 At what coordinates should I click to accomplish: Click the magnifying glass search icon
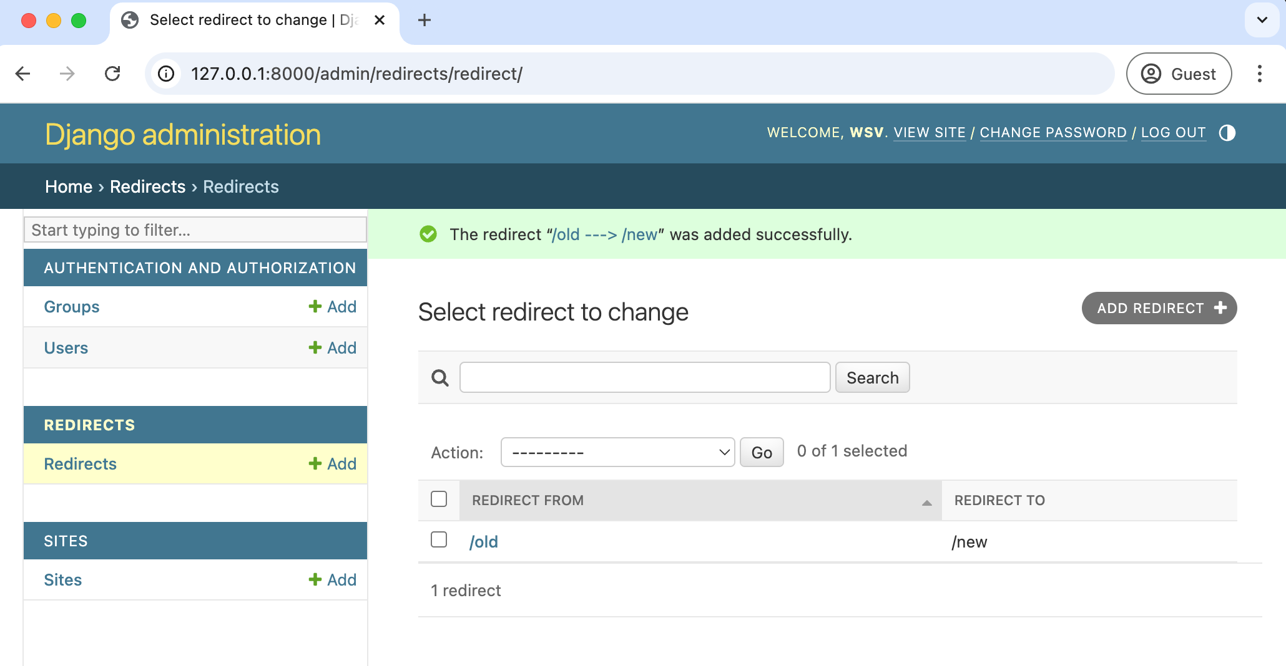[x=440, y=378]
